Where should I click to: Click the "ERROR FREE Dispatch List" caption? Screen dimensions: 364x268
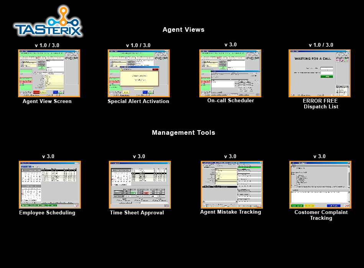pos(321,104)
